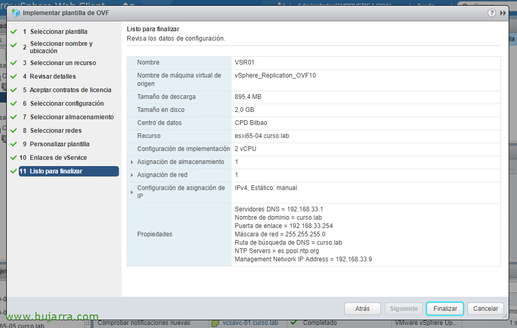
Task: Open vcsavc-01.curso.lab link in background tasks
Action: click(250, 323)
